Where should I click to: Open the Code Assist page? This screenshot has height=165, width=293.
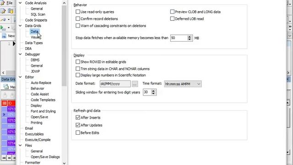coord(40,94)
